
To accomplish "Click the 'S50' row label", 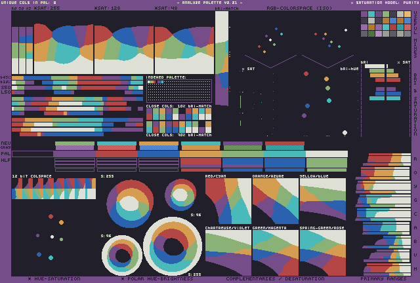I will (x=6, y=88).
